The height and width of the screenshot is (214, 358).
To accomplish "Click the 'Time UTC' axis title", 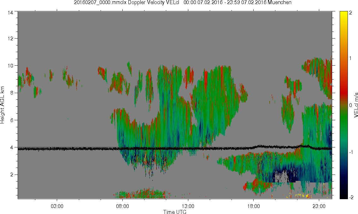I will pos(175,212).
